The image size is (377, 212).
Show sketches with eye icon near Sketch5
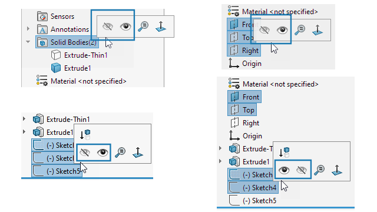pos(102,153)
